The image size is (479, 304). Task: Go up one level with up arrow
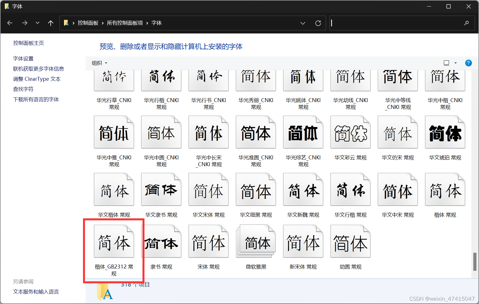pyautogui.click(x=51, y=23)
